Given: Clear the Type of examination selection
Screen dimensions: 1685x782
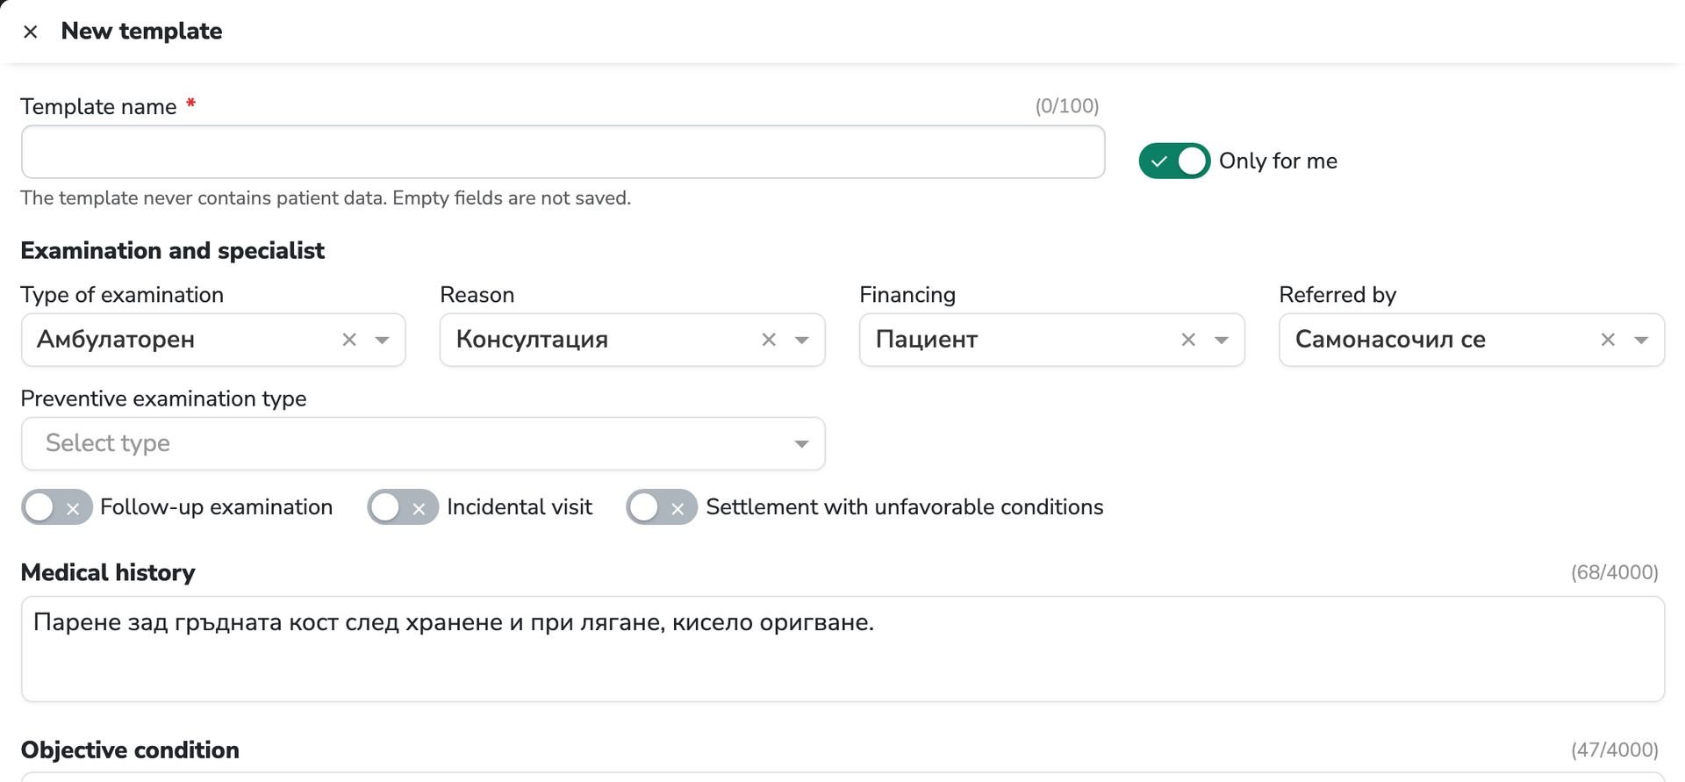Looking at the screenshot, I should [349, 340].
